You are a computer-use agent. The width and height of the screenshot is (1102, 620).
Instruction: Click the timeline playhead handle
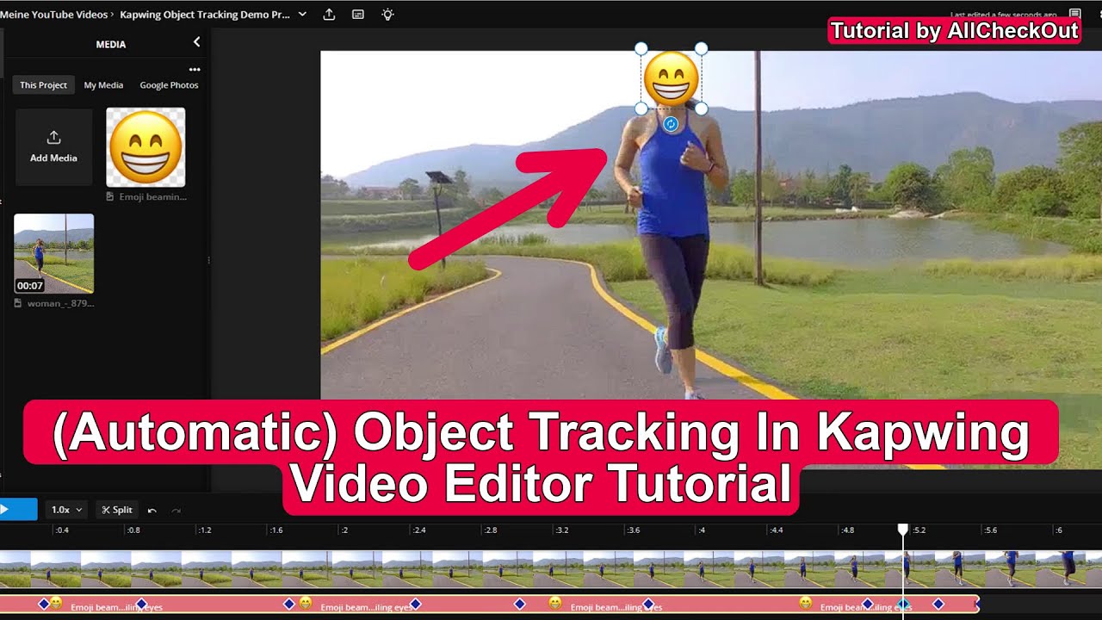[903, 529]
